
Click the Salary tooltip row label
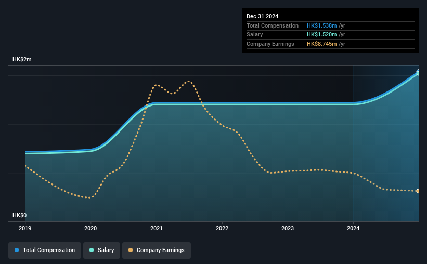click(255, 35)
